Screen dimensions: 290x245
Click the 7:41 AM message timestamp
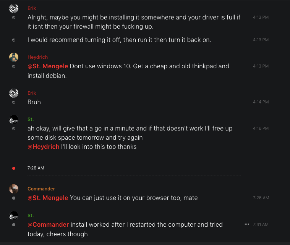tap(261, 224)
